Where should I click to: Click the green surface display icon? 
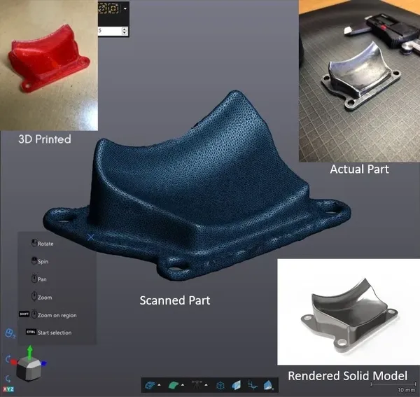174,386
